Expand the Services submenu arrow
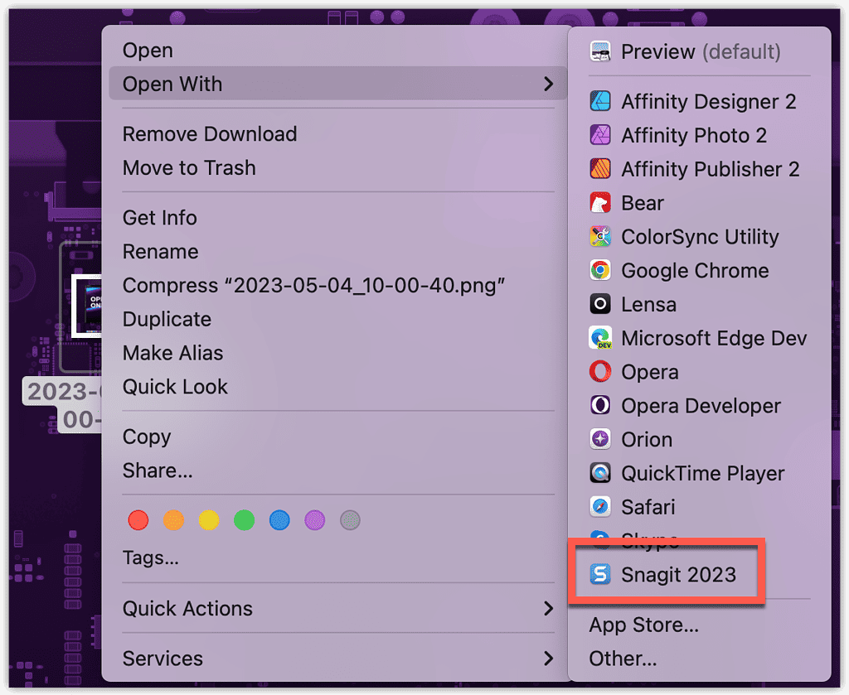Screen dimensions: 849x695 pyautogui.click(x=548, y=659)
